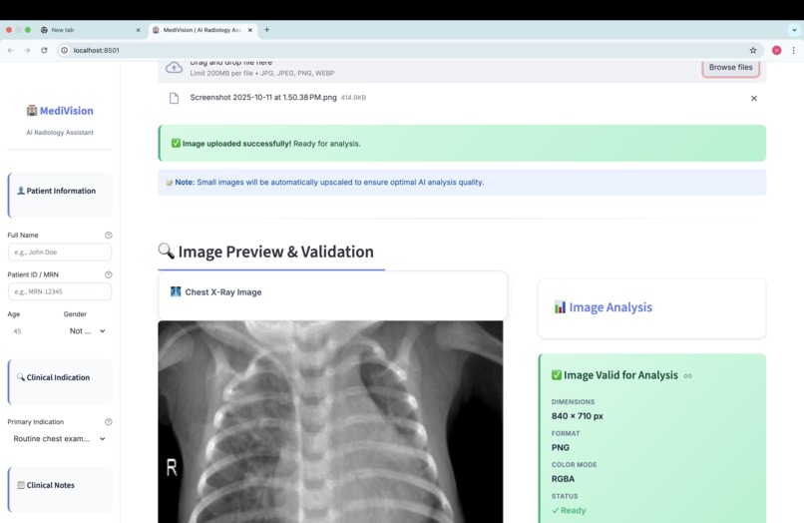Click the Chest X-Ray Image label

click(223, 292)
